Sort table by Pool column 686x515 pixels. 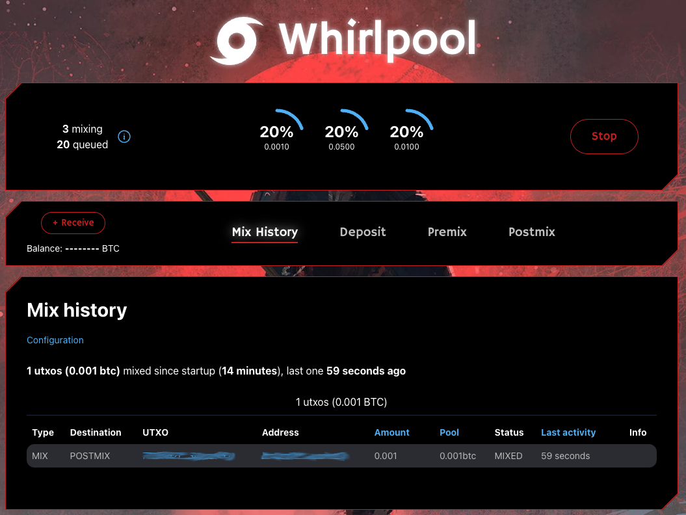pyautogui.click(x=449, y=432)
